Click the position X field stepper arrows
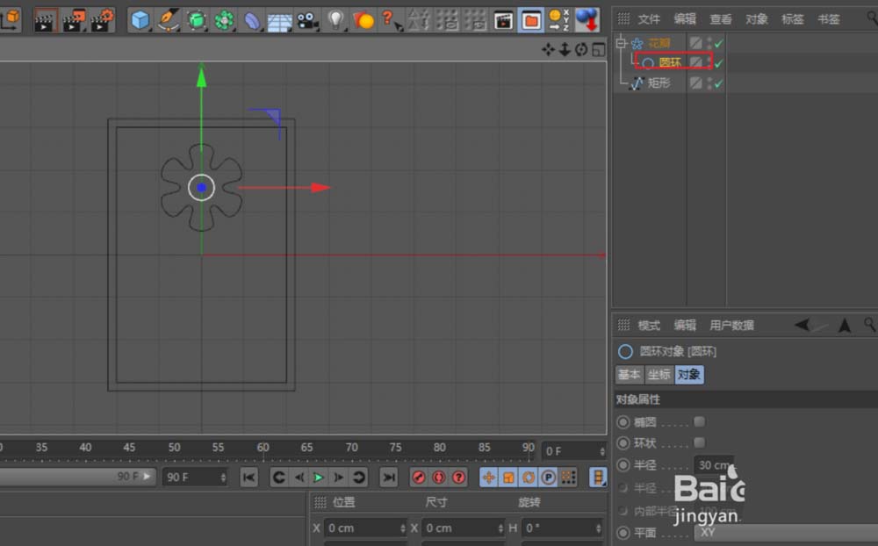This screenshot has height=546, width=878. point(402,528)
